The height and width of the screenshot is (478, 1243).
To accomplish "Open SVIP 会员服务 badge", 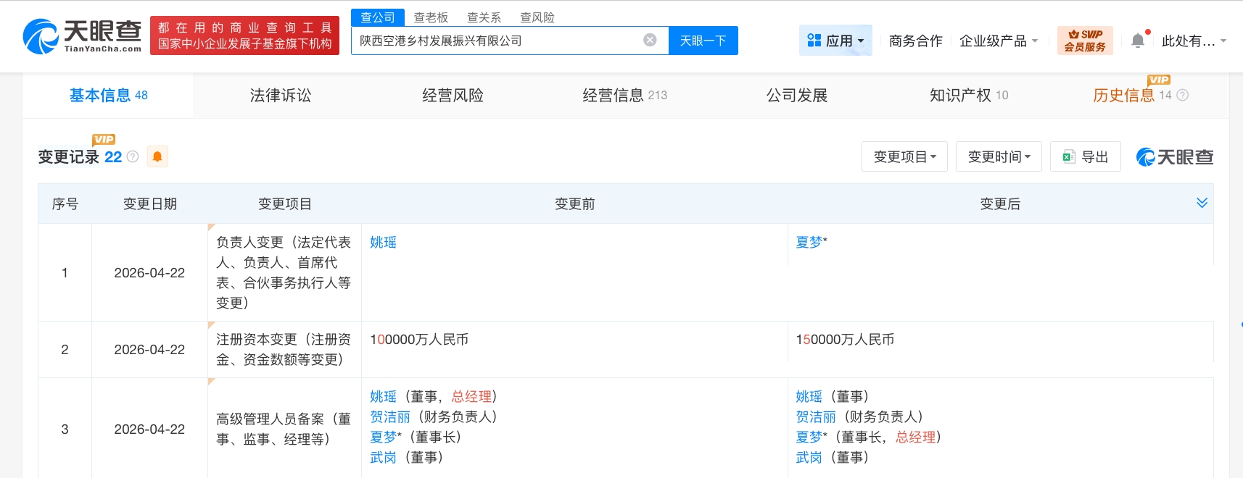I will point(1084,41).
